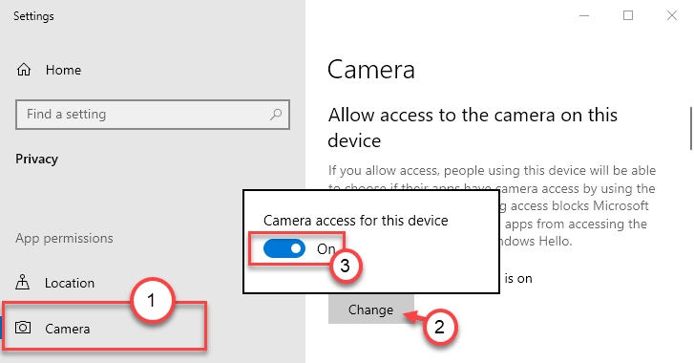Screen dimensions: 694x363
Task: Click the numbered circle 3 marker
Action: point(346,267)
